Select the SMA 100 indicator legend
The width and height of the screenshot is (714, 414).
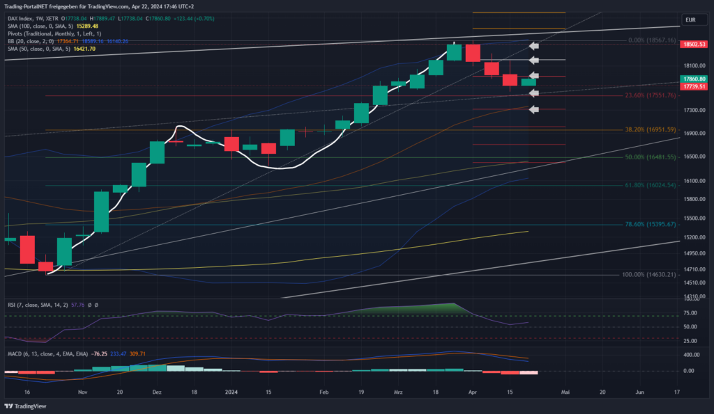coord(35,26)
